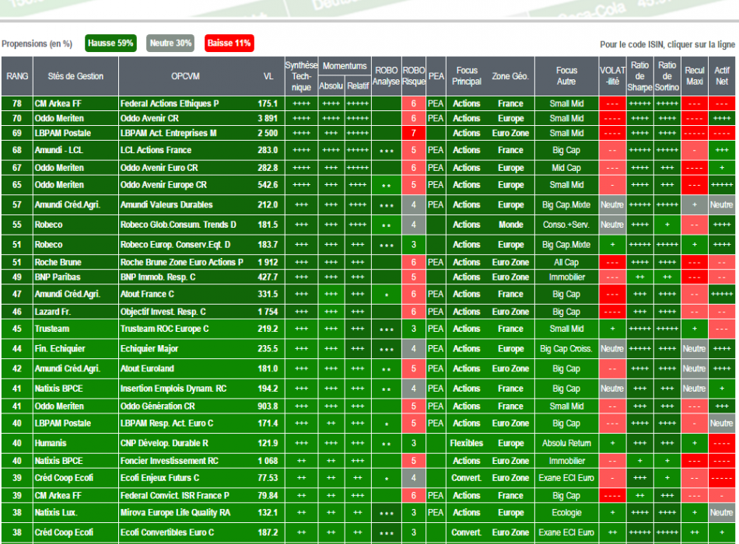Open the Federal Actions Ethiques P row
This screenshot has width=739, height=544.
click(x=368, y=103)
